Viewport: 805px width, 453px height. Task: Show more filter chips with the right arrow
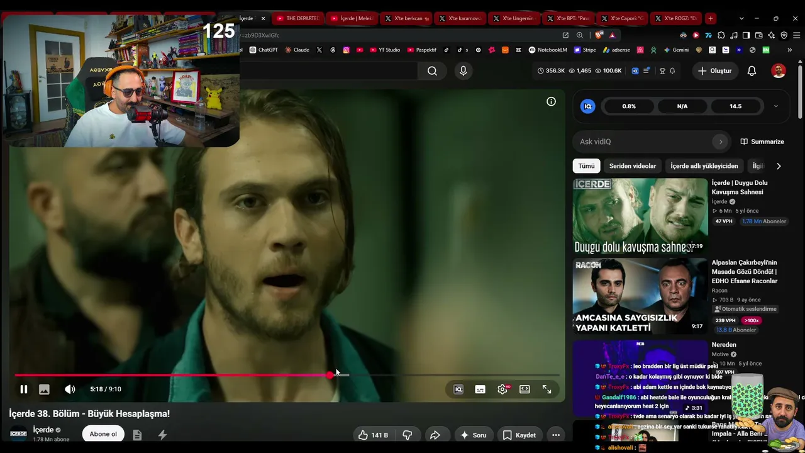[x=779, y=166]
